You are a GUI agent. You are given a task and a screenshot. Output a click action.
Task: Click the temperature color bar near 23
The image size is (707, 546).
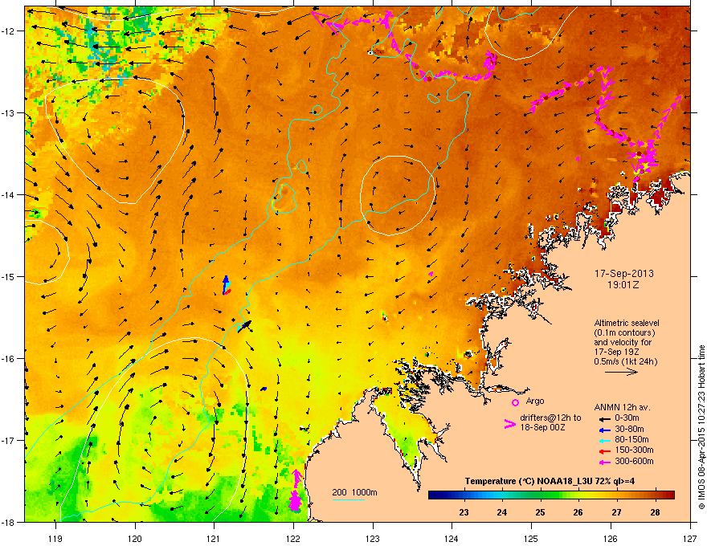pos(464,495)
